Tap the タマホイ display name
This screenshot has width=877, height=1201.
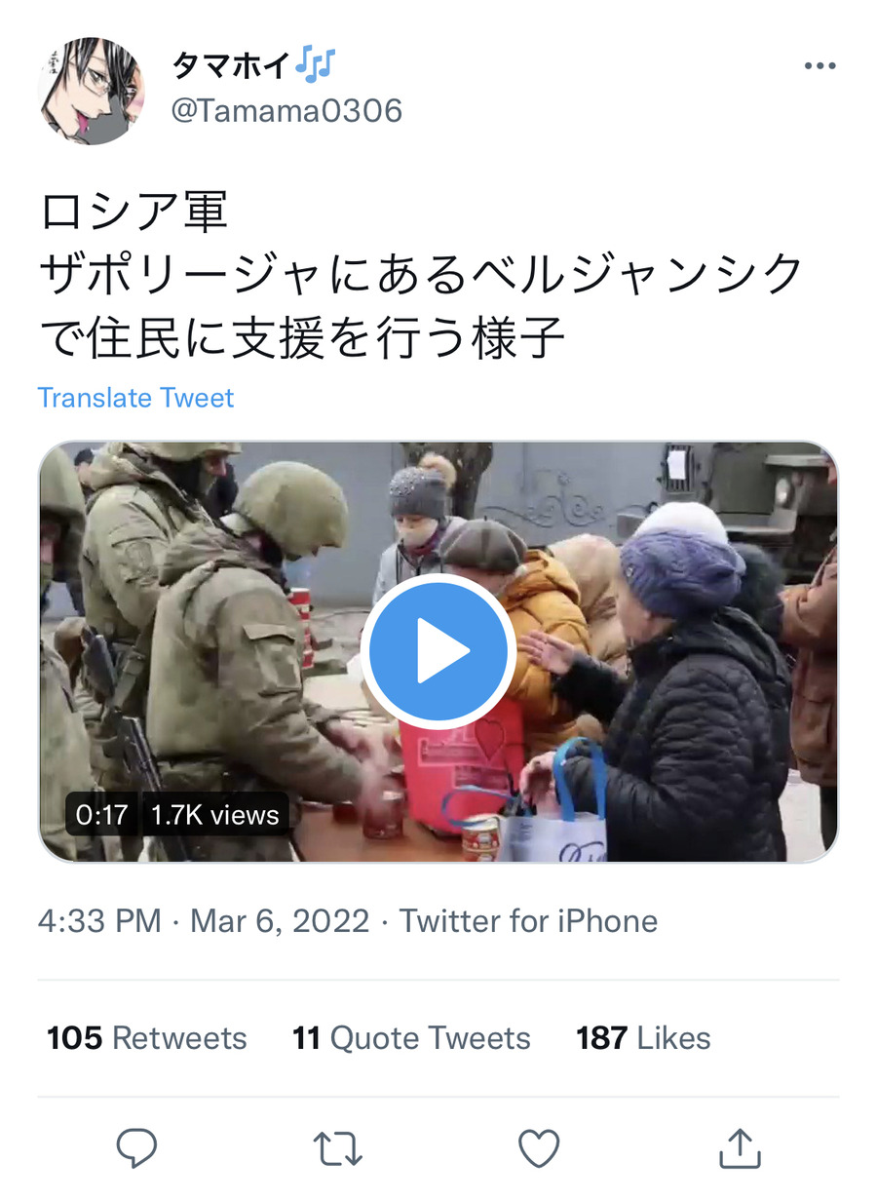click(x=230, y=65)
